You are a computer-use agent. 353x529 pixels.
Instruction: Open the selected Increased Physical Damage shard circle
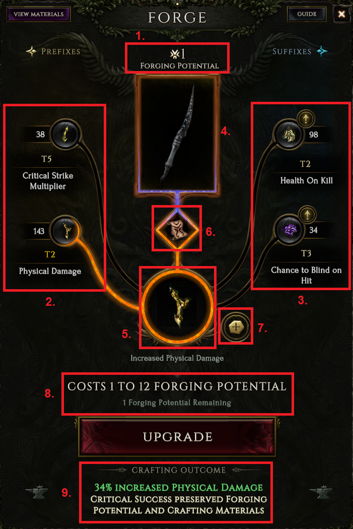[x=177, y=307]
